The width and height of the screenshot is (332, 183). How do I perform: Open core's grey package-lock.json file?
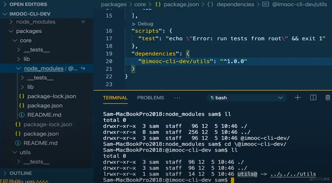[x=48, y=125]
